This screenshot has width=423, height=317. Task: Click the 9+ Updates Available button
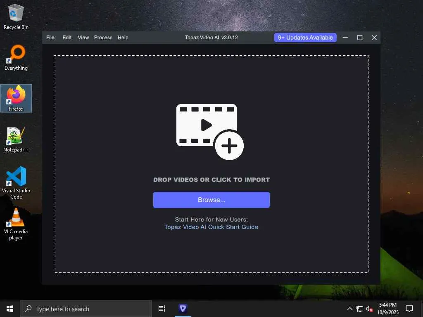pos(305,38)
